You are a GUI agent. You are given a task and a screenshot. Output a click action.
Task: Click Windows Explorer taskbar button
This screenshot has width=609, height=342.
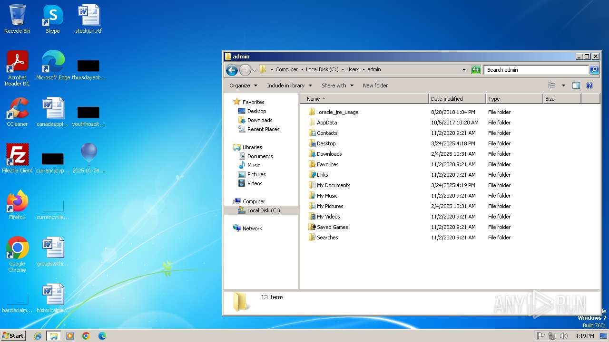54,336
